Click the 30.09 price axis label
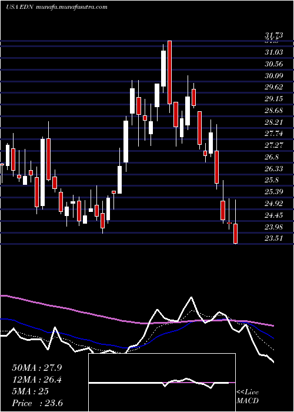The width and height of the screenshot is (294, 412). click(274, 76)
